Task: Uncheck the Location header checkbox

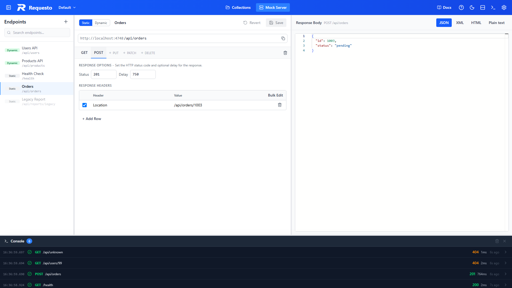Action: coord(85,105)
